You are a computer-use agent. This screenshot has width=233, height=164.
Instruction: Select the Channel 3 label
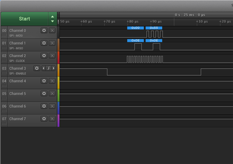17,68
